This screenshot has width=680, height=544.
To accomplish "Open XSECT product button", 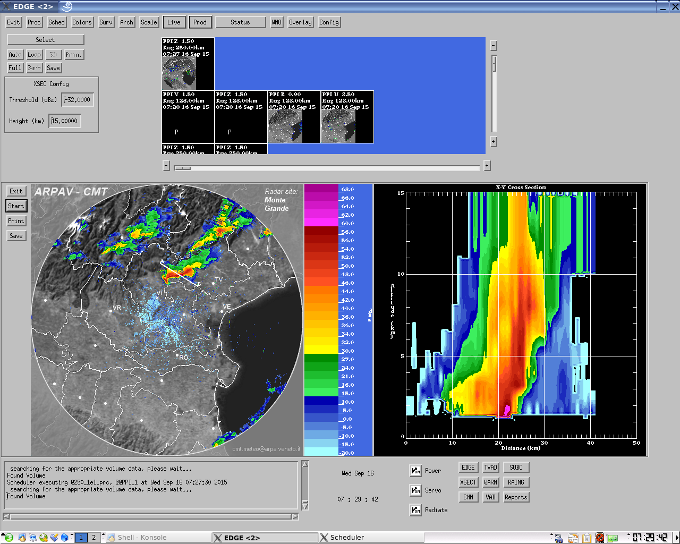I will (x=468, y=482).
